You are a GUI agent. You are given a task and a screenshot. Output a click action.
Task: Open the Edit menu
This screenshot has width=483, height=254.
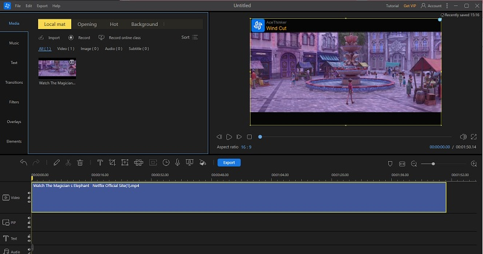pyautogui.click(x=28, y=6)
